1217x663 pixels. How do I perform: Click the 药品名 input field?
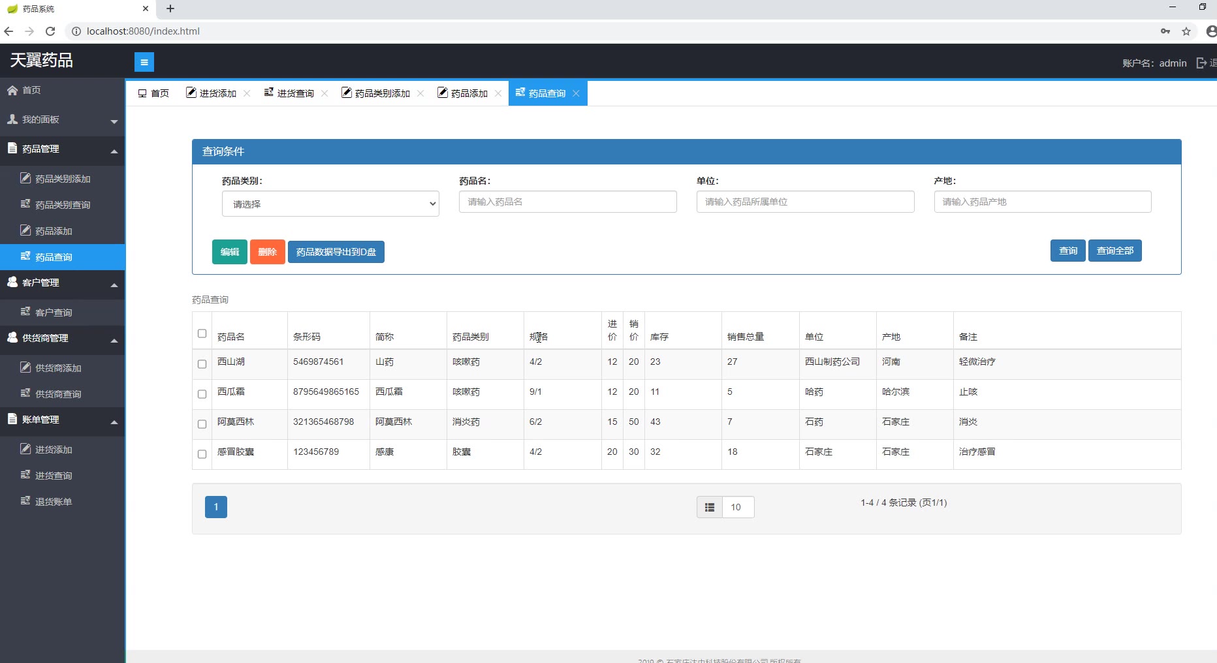point(567,202)
